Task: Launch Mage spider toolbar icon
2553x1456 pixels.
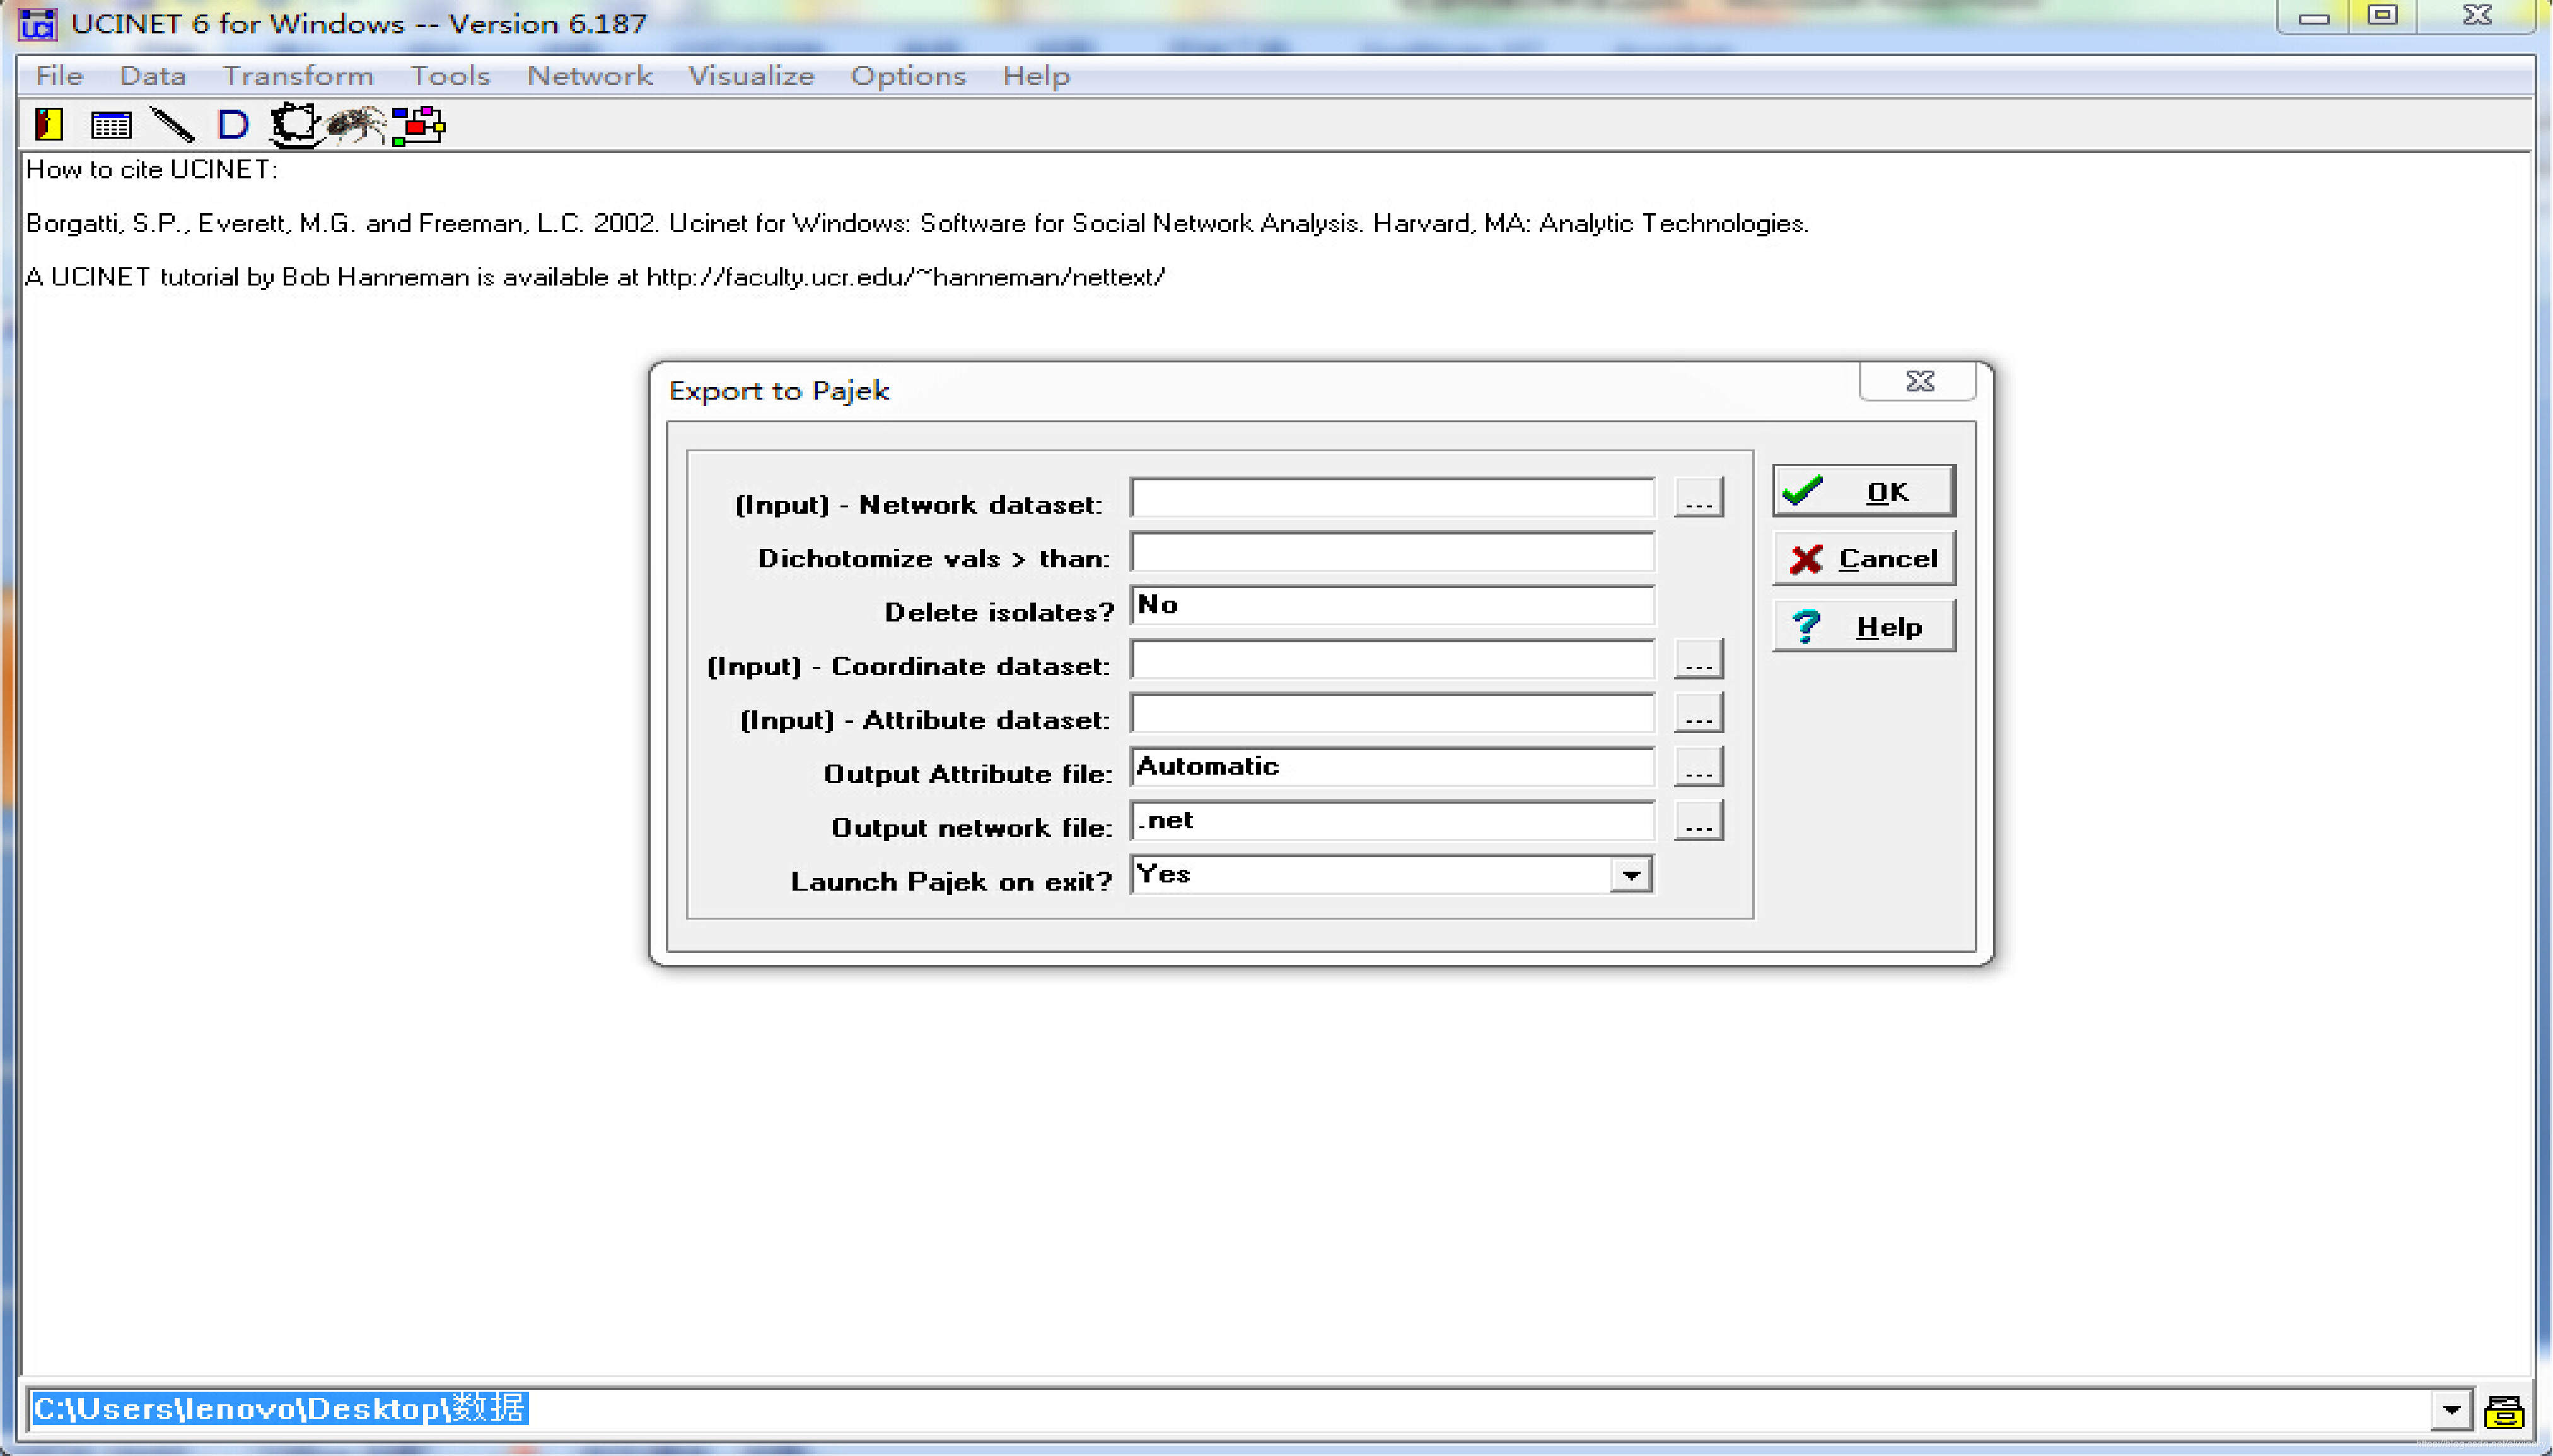Action: tap(355, 125)
